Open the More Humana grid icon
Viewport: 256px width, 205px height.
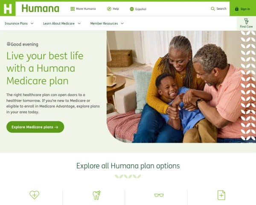73,9
